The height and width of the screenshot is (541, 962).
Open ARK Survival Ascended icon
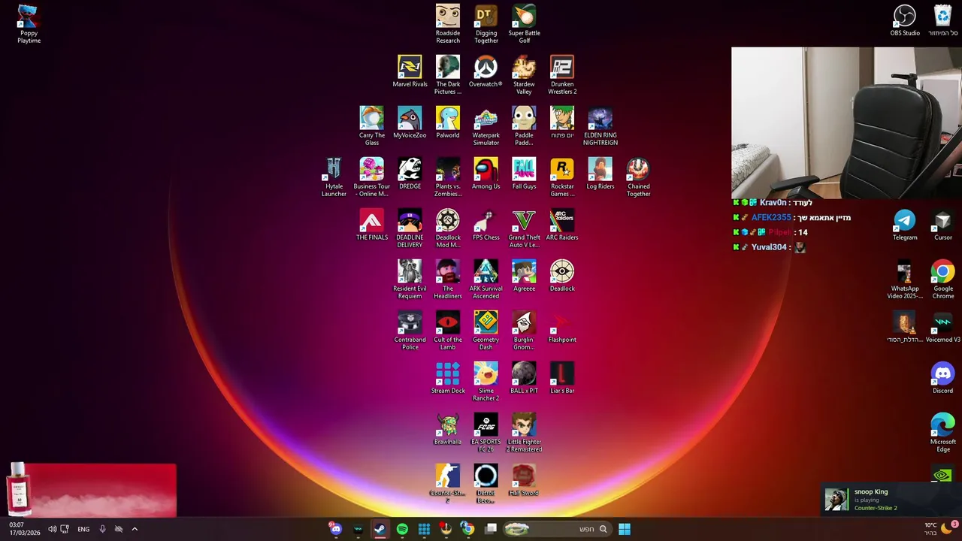tap(486, 280)
